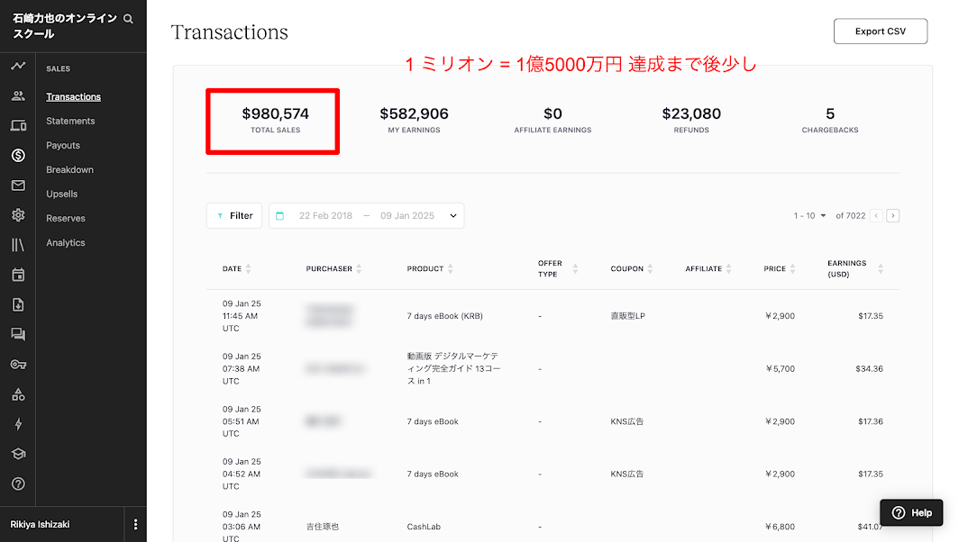Open the contacts people icon in sidebar
Viewport: 959px width, 542px height.
coord(18,96)
